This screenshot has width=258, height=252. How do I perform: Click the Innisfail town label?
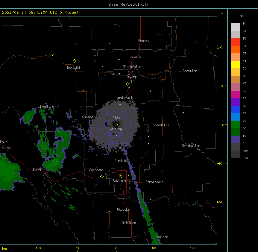click(124, 98)
